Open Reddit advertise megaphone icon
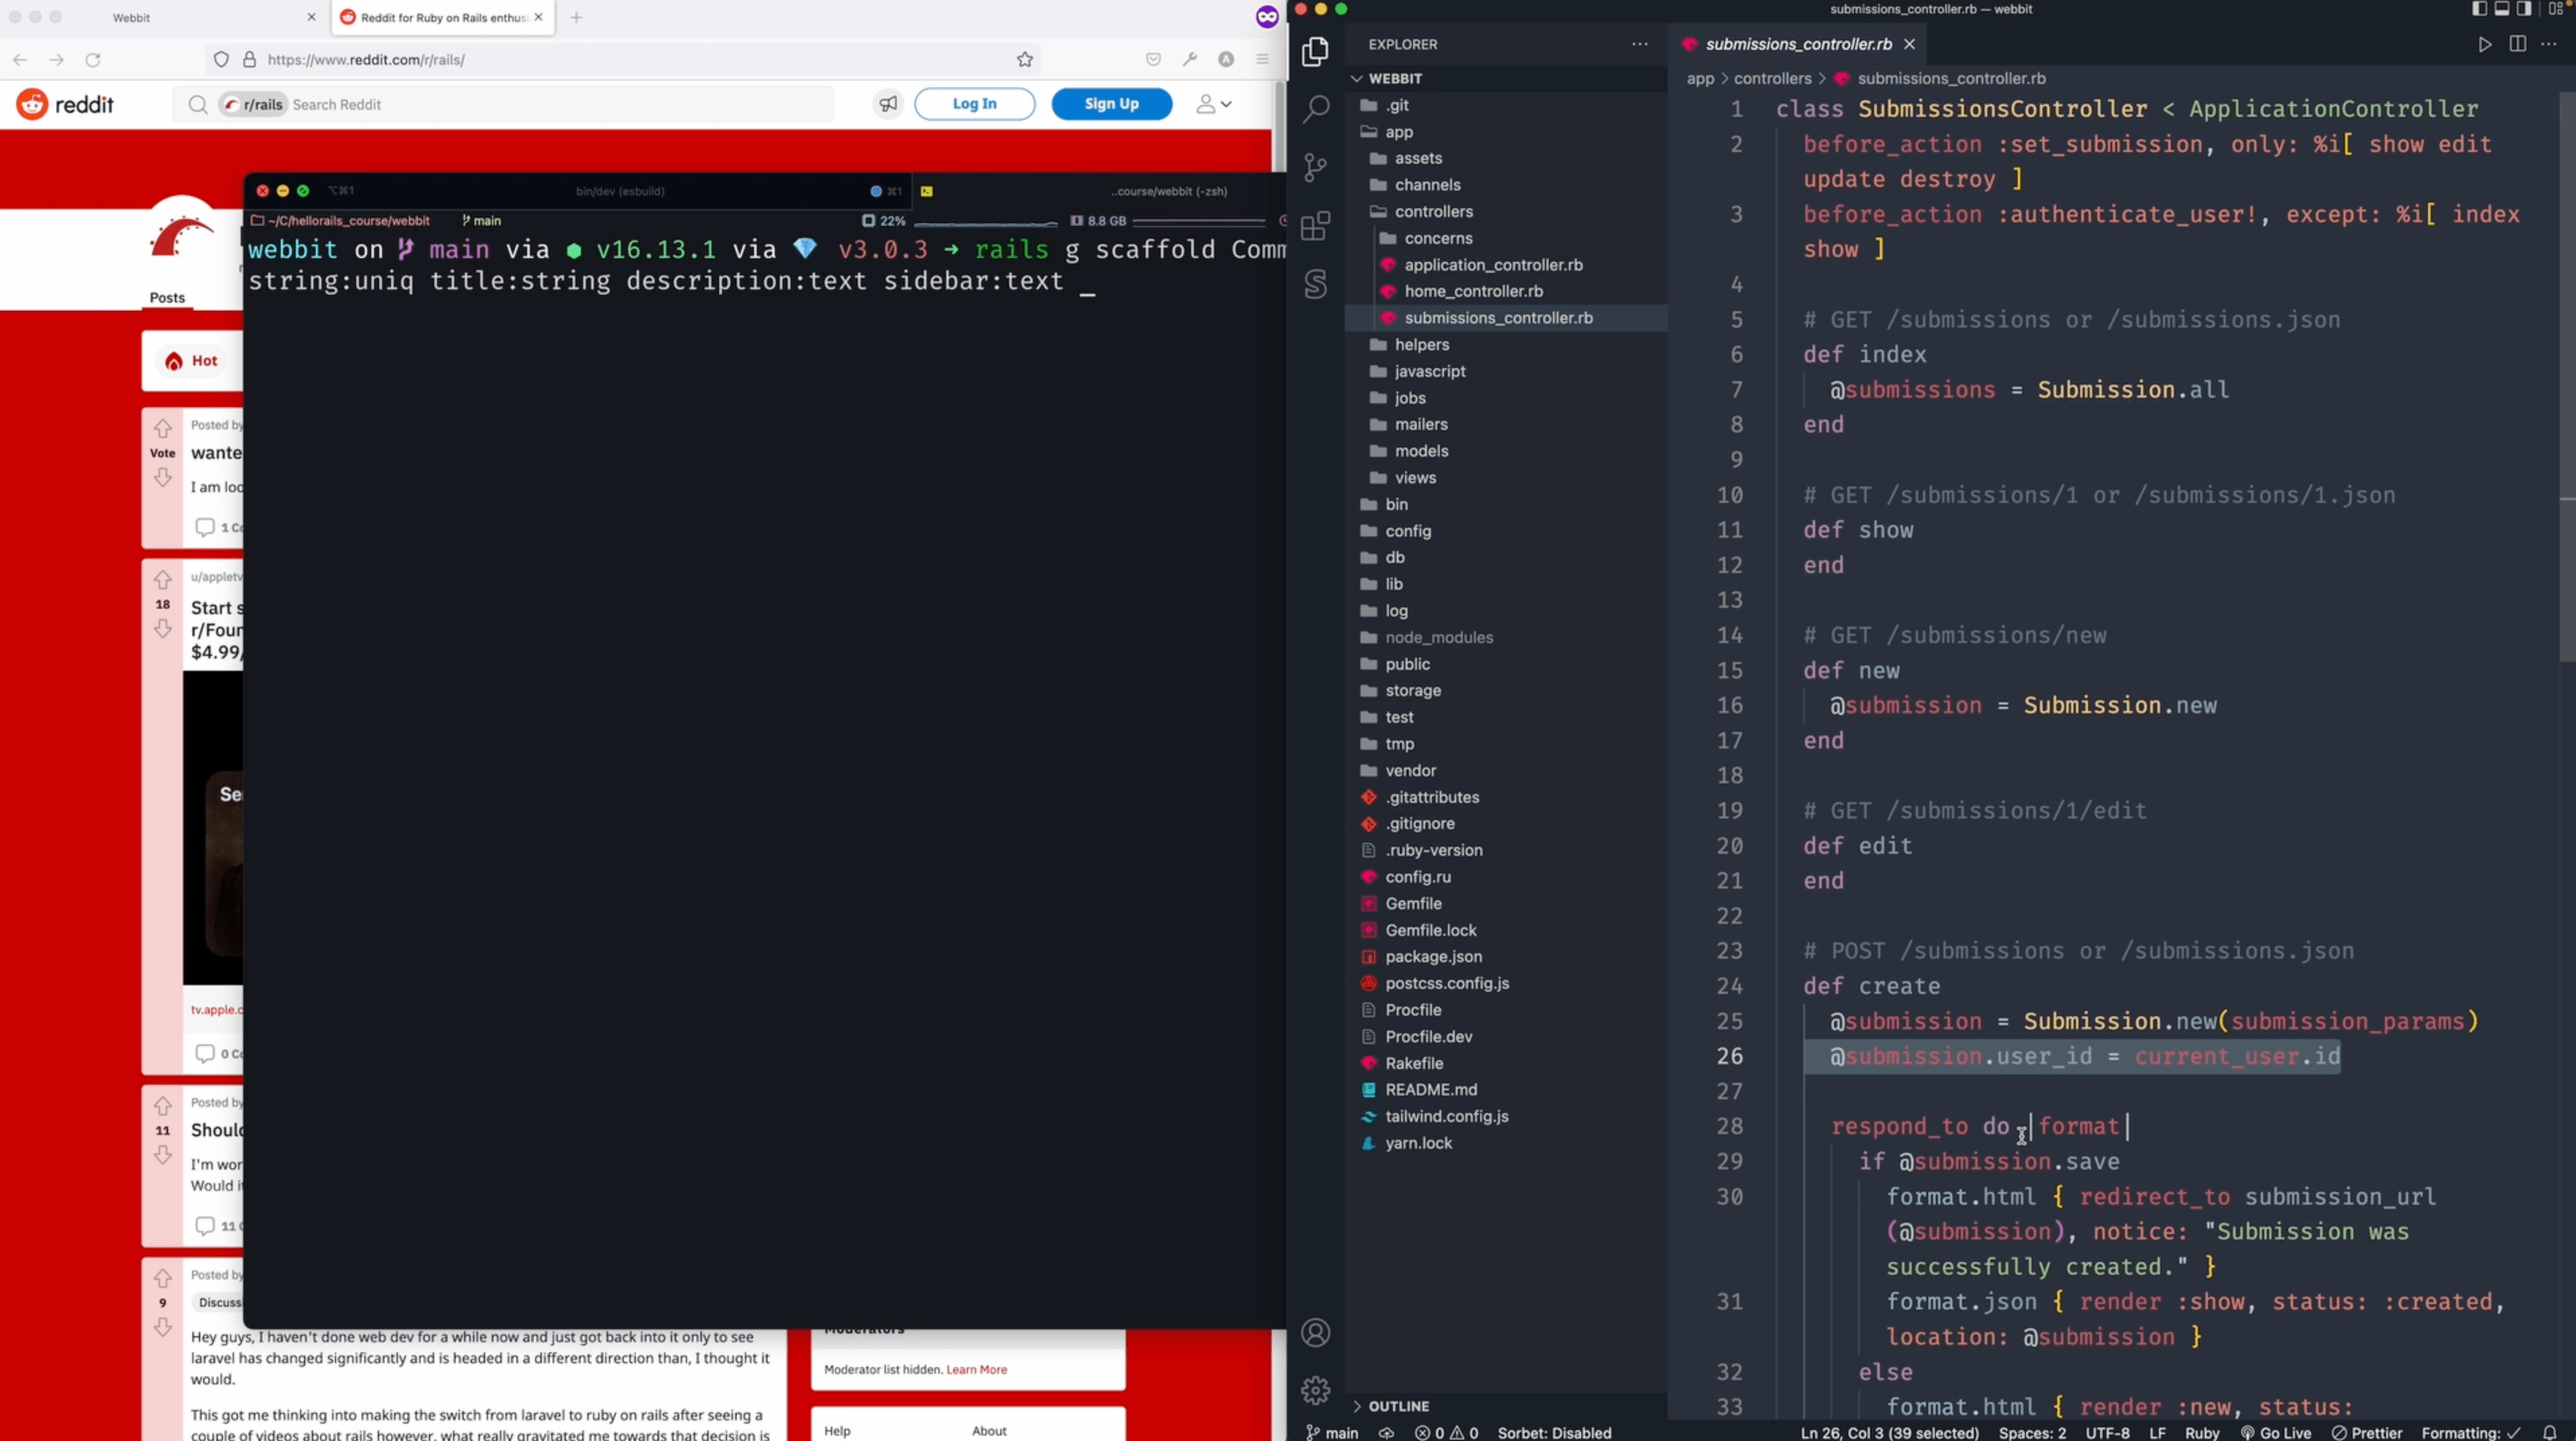 (888, 104)
